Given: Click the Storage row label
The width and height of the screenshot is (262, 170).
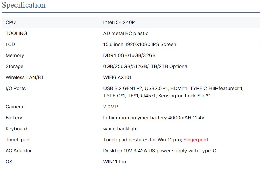Looking at the screenshot, I should pyautogui.click(x=14, y=66).
